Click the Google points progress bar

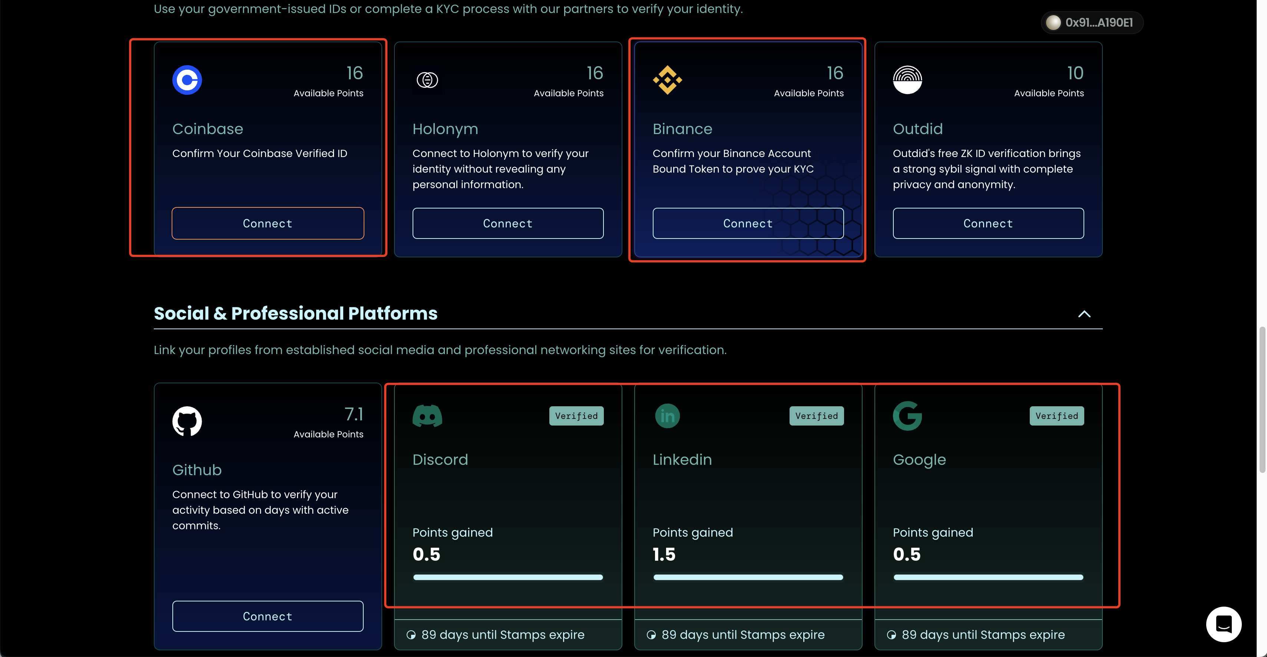(988, 577)
